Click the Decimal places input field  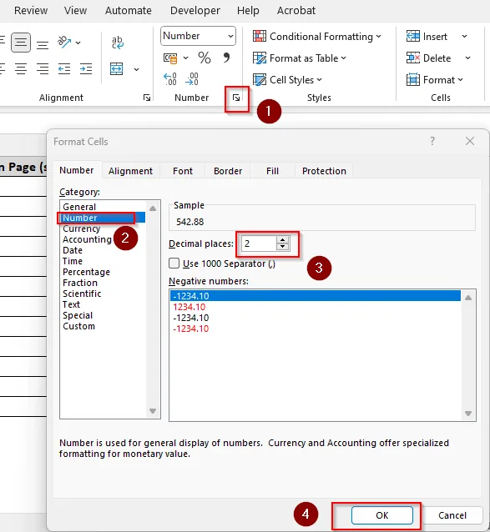(259, 243)
